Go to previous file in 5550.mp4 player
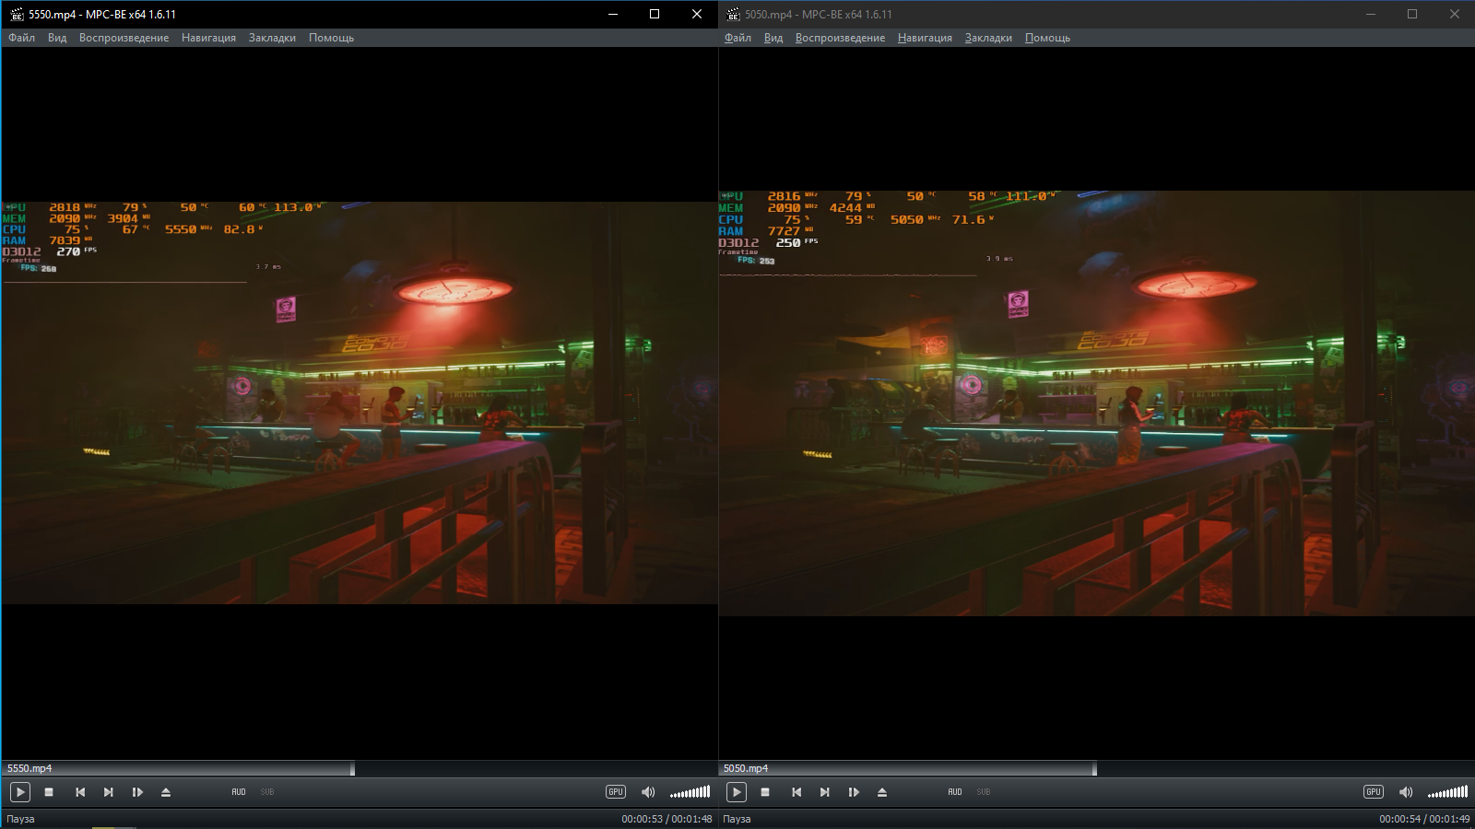The width and height of the screenshot is (1475, 829). click(80, 792)
